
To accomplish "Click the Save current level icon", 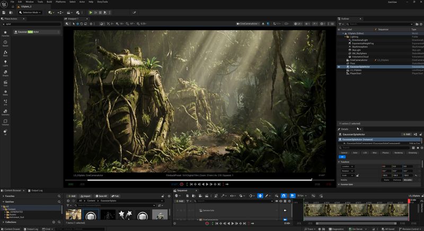I will point(4,12).
